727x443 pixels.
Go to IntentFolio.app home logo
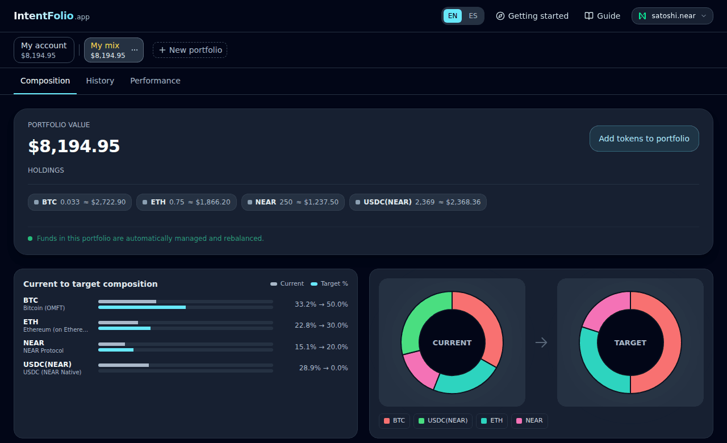tap(52, 16)
